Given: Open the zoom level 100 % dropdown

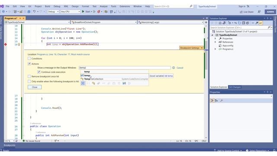Looking at the screenshot, I should tap(10, 141).
